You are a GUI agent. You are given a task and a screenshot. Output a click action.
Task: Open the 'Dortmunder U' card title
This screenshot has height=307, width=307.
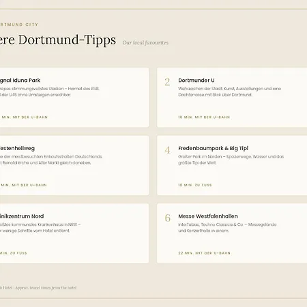[x=196, y=81]
